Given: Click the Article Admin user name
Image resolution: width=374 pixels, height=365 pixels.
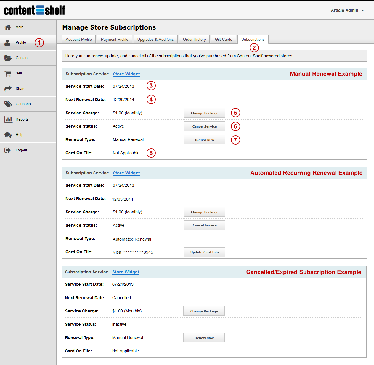Looking at the screenshot, I should pyautogui.click(x=344, y=10).
